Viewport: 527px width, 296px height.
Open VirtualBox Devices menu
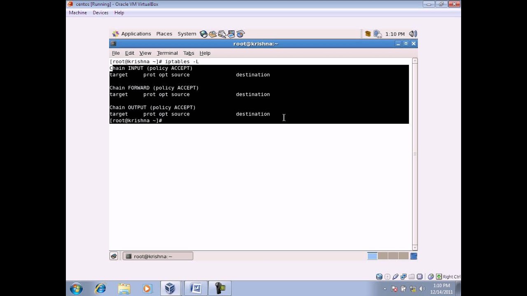pyautogui.click(x=100, y=13)
